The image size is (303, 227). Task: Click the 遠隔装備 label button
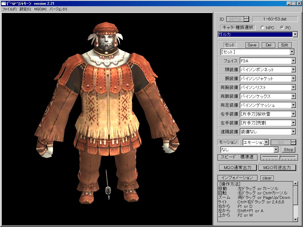[229, 132]
